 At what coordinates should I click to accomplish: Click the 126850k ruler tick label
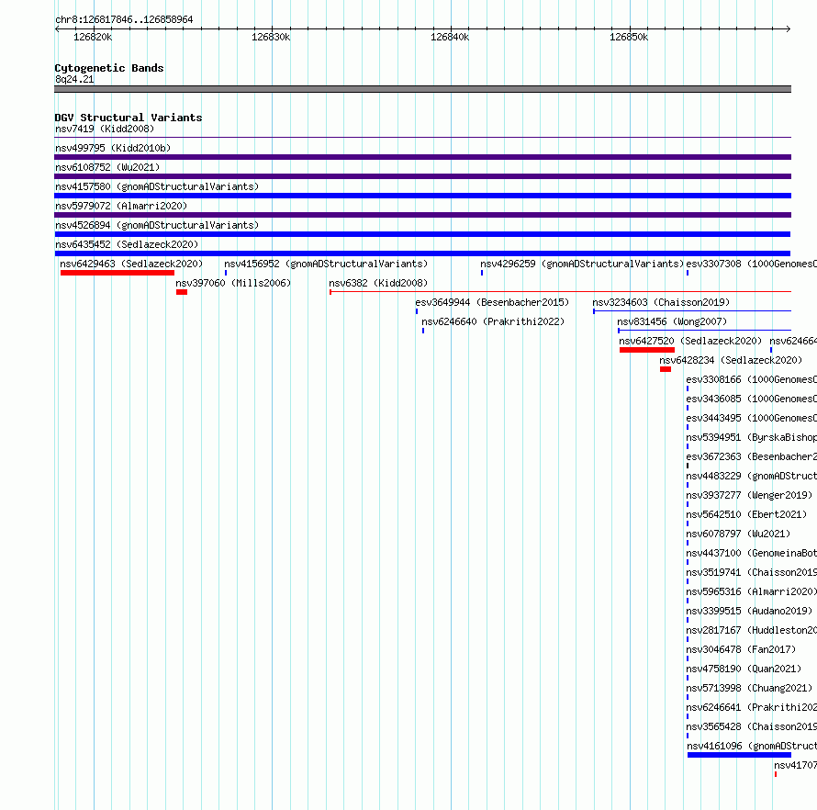[x=629, y=37]
